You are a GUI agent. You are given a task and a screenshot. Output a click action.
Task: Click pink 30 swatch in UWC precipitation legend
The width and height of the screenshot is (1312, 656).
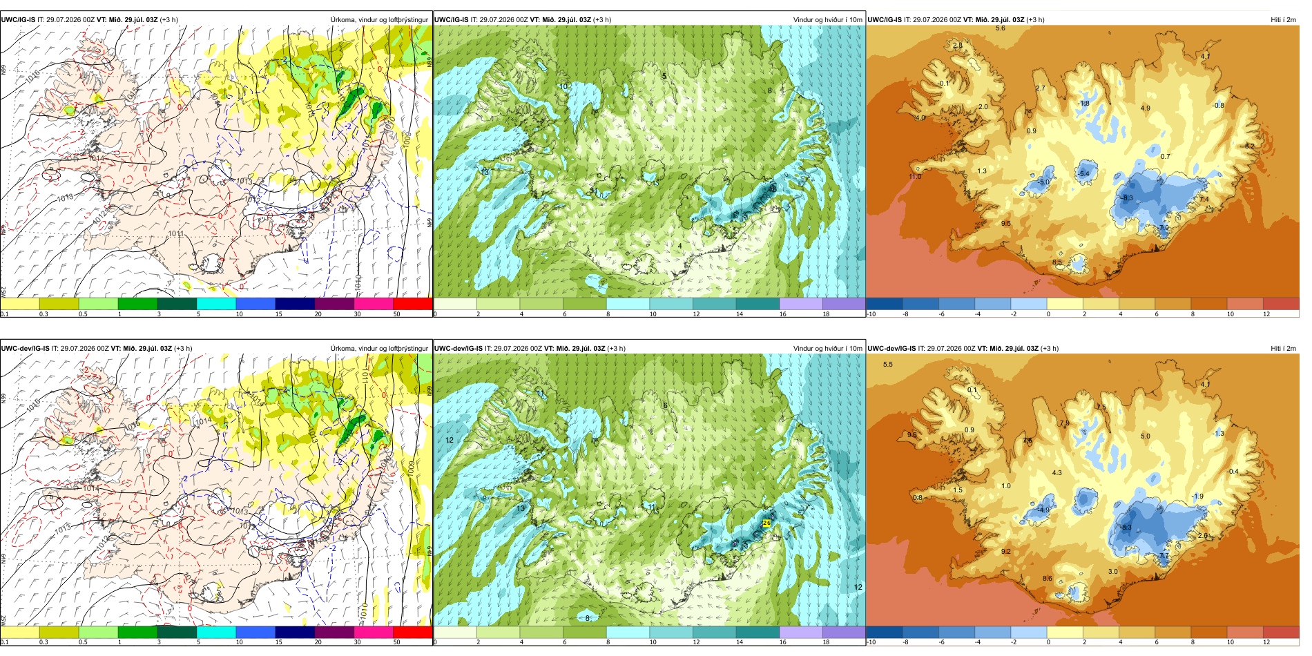pos(374,304)
